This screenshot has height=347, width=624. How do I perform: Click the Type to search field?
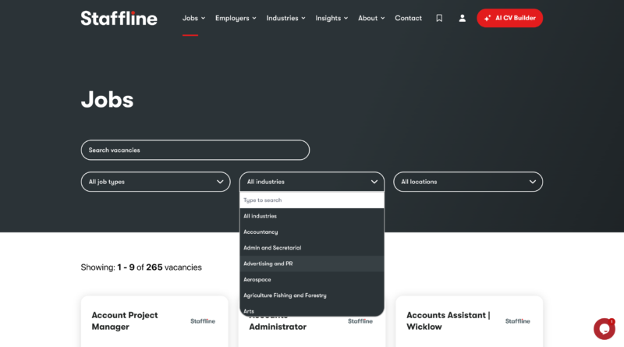click(x=311, y=200)
